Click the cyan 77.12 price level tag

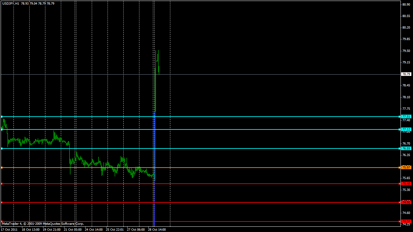click(406, 129)
